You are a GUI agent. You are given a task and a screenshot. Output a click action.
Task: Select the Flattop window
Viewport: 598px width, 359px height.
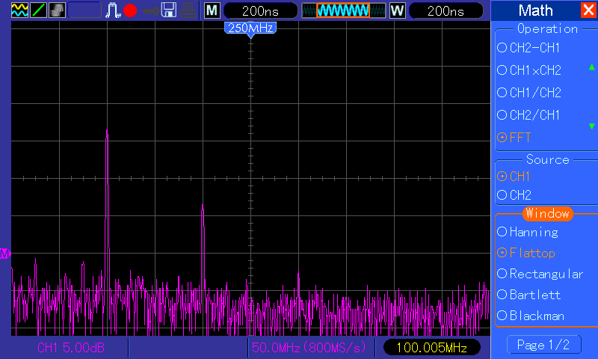point(526,253)
